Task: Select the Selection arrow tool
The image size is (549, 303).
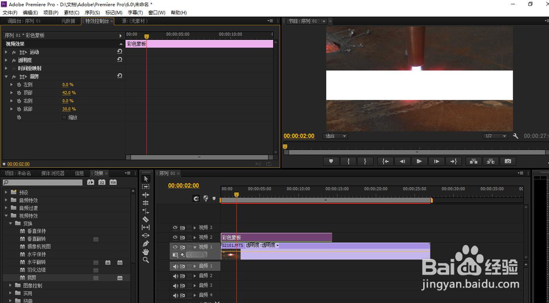Action: point(146,179)
